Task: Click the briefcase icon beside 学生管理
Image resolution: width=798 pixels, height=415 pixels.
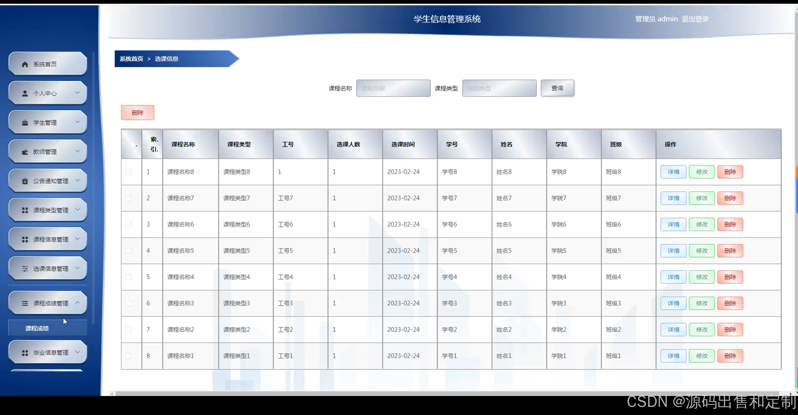Action: click(25, 123)
